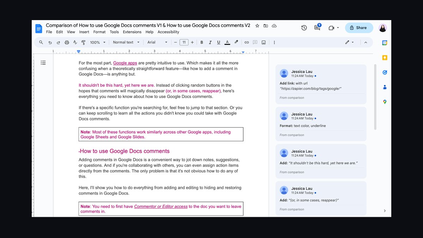Viewport: 423px width, 238px height.
Task: Click the comments panel scrollbar
Action: click(375, 97)
